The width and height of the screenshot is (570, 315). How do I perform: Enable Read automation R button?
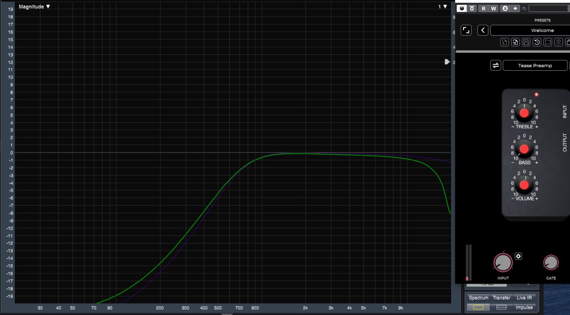click(484, 8)
